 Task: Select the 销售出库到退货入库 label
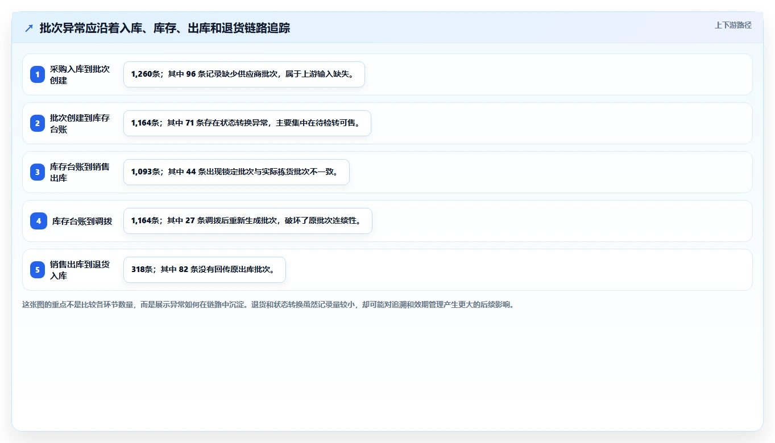[80, 270]
